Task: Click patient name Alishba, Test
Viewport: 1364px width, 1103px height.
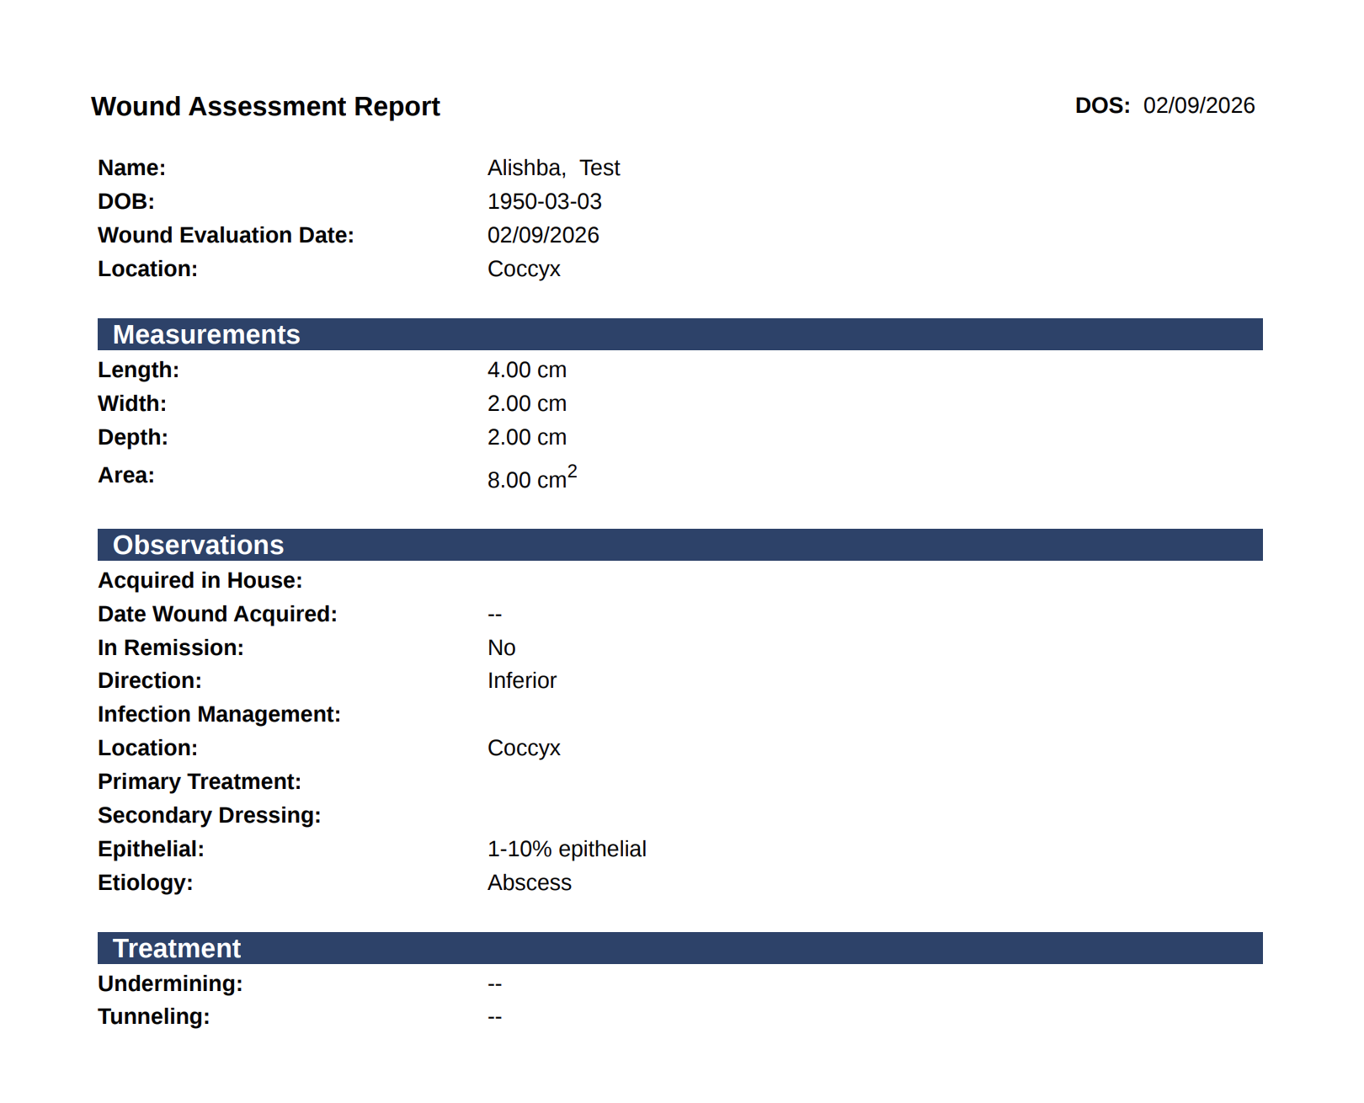Action: (x=553, y=168)
